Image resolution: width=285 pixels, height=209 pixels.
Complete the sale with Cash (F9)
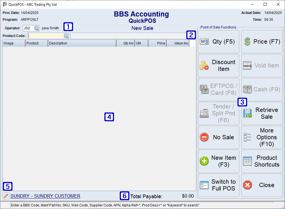[262, 89]
